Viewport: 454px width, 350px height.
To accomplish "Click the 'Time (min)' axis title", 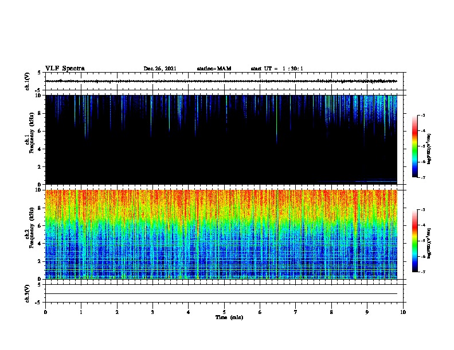I will coord(229,317).
